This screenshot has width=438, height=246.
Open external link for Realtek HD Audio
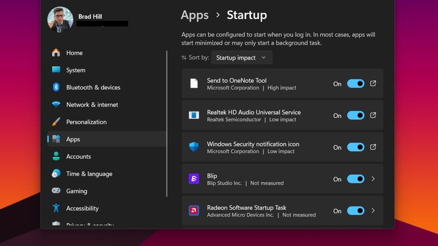pyautogui.click(x=373, y=115)
